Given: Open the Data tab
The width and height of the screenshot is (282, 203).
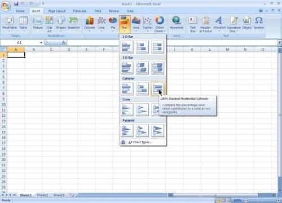Looking at the screenshot, I should [98, 11].
